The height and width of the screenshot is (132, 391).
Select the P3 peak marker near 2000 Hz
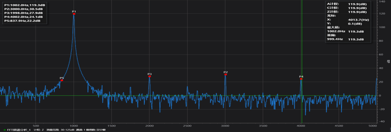pos(150,76)
